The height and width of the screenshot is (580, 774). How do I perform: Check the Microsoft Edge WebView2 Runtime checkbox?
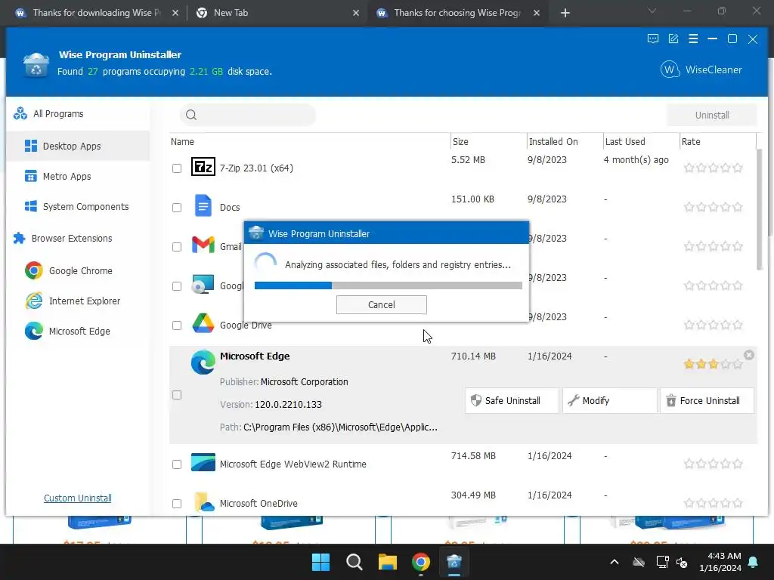[177, 464]
